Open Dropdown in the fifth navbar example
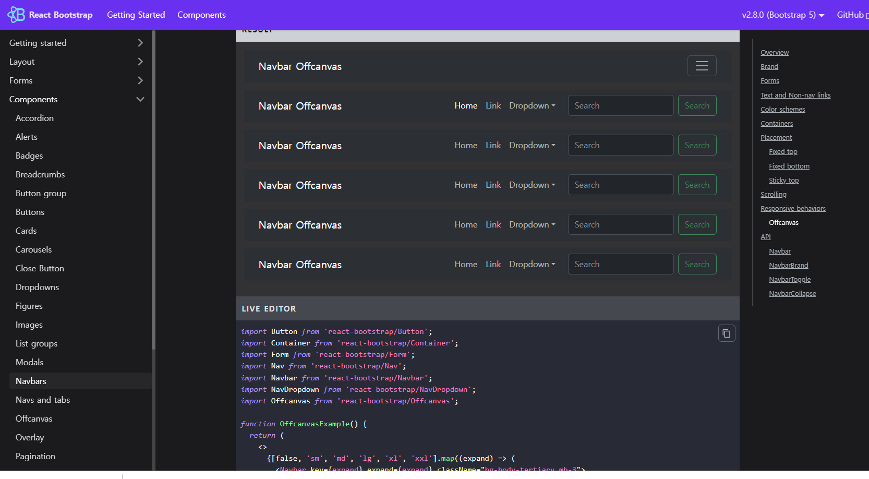Screen dimensions: 869x479 532,224
